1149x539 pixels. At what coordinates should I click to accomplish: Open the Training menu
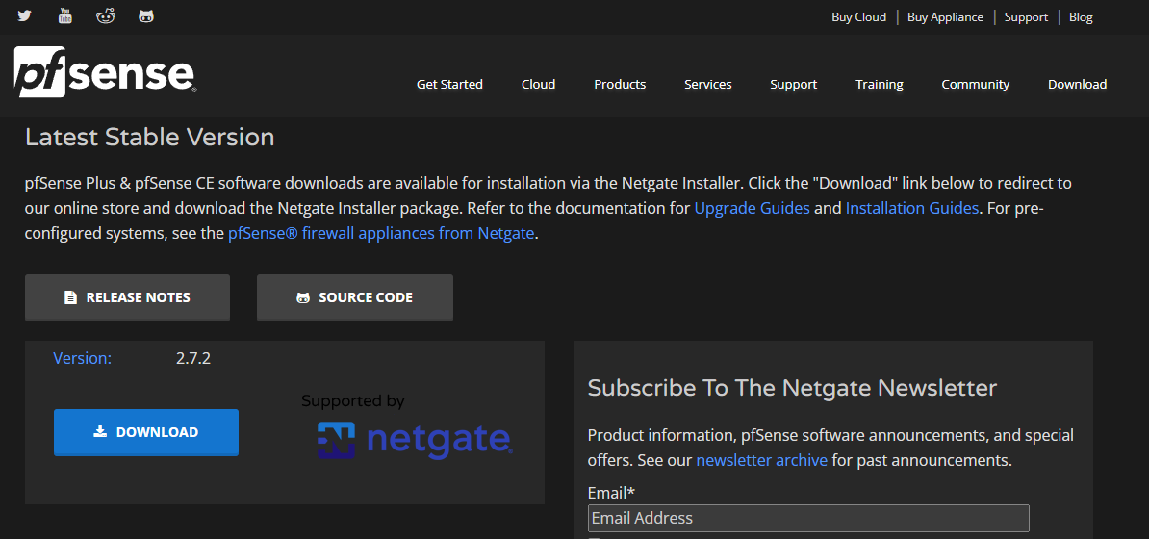tap(880, 85)
